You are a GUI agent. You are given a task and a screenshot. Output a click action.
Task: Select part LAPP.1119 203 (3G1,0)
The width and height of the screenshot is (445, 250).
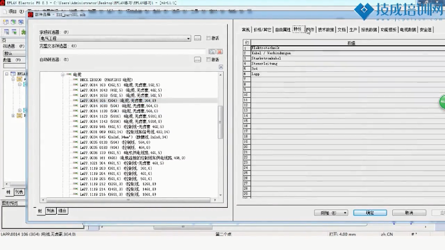[x=116, y=168]
